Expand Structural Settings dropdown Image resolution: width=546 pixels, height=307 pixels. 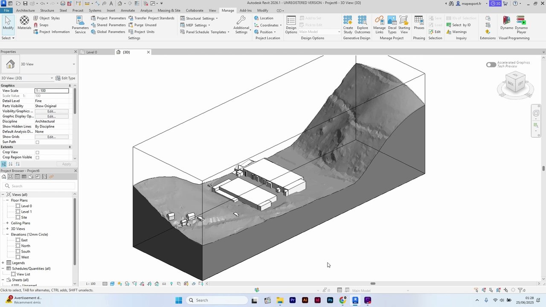click(199, 18)
